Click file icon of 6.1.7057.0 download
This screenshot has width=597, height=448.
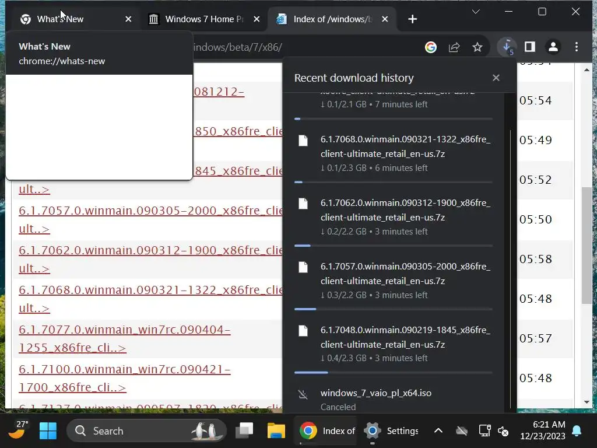coord(303,267)
